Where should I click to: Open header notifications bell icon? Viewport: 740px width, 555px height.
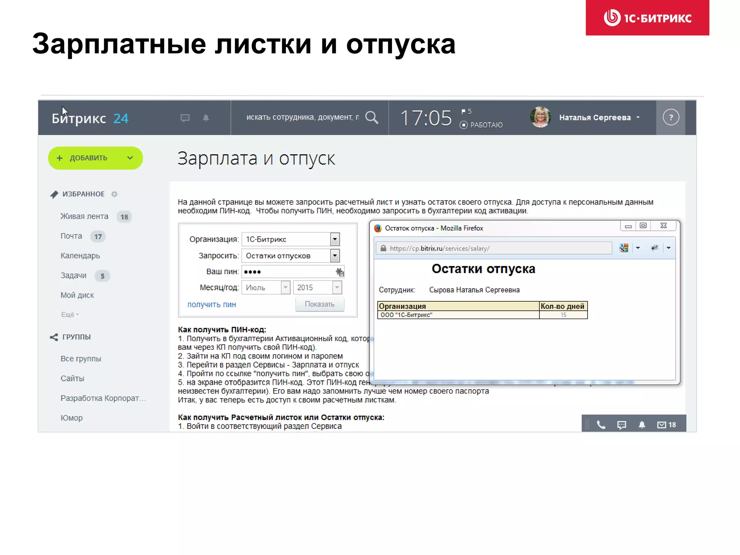(x=206, y=118)
